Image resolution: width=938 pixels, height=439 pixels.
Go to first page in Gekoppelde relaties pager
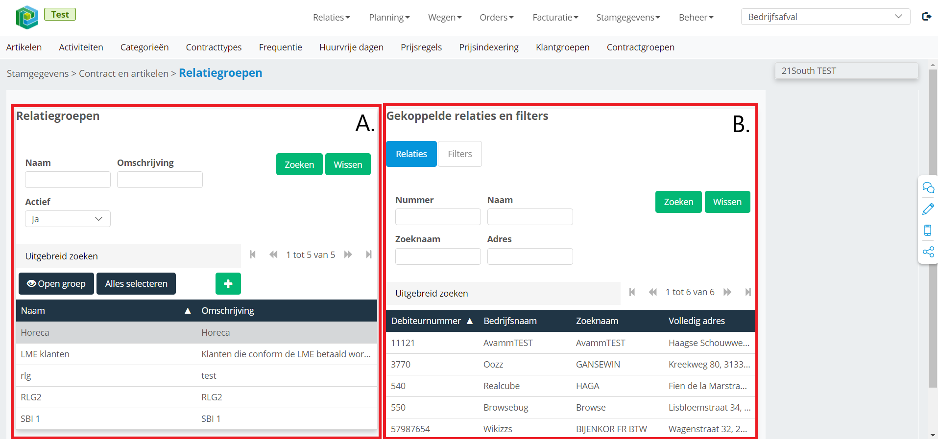pyautogui.click(x=632, y=292)
